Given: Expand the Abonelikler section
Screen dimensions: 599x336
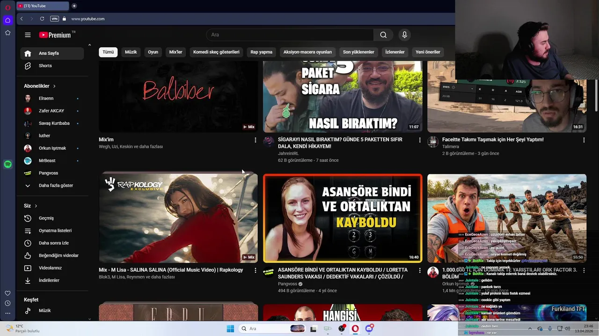Looking at the screenshot, I should [40, 86].
